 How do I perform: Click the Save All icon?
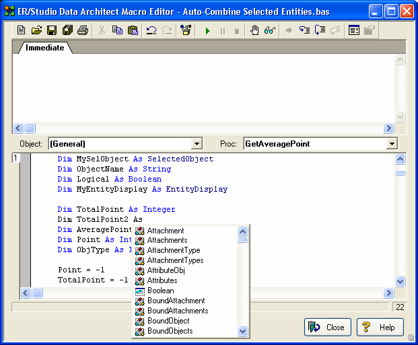click(67, 30)
